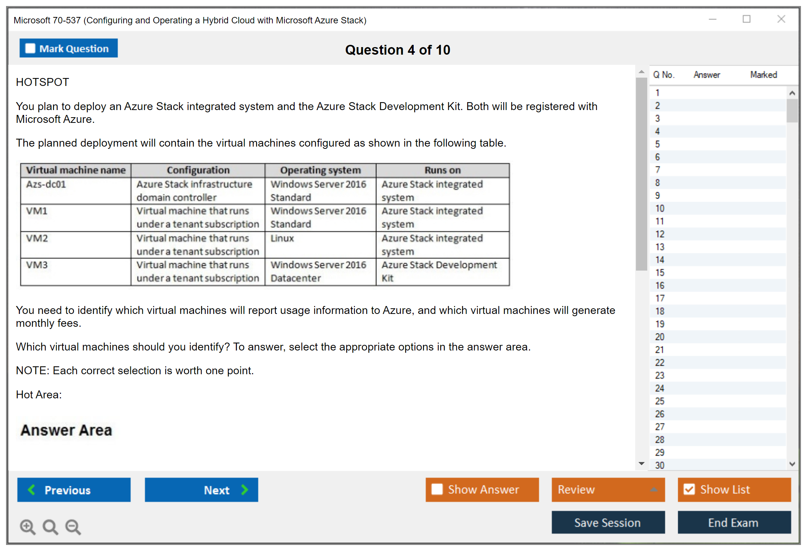
Task: Select question 25 in the list
Action: [660, 401]
